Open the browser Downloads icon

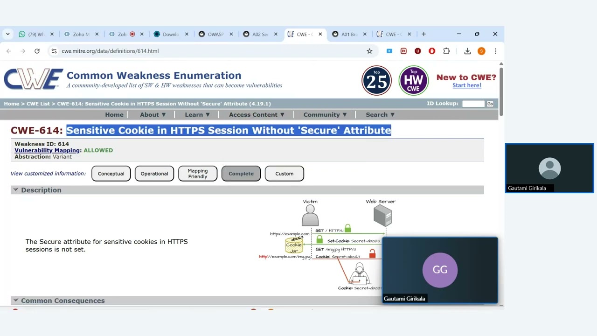click(x=467, y=51)
